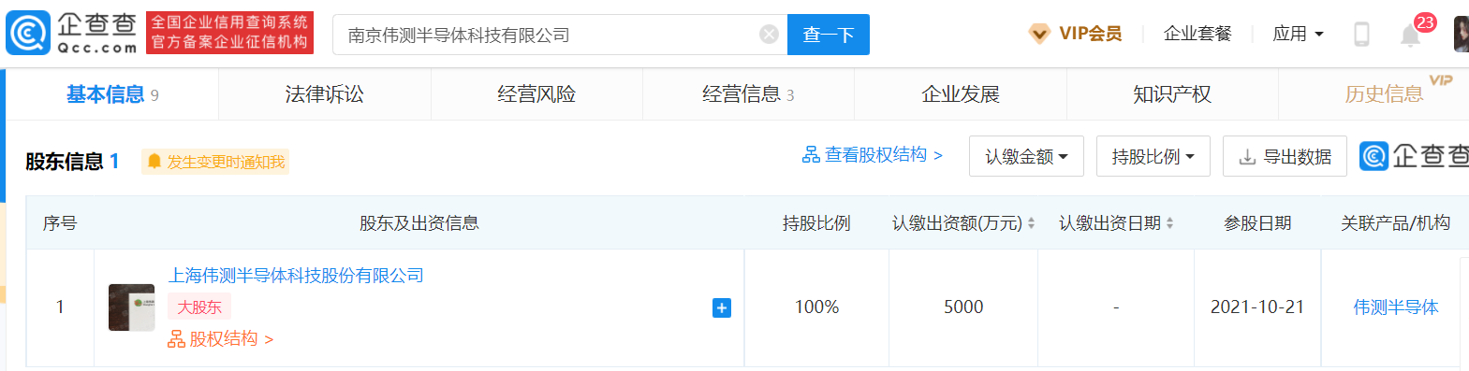1469x371 pixels.
Task: Click the 持股比例 column header
Action: coord(816,223)
